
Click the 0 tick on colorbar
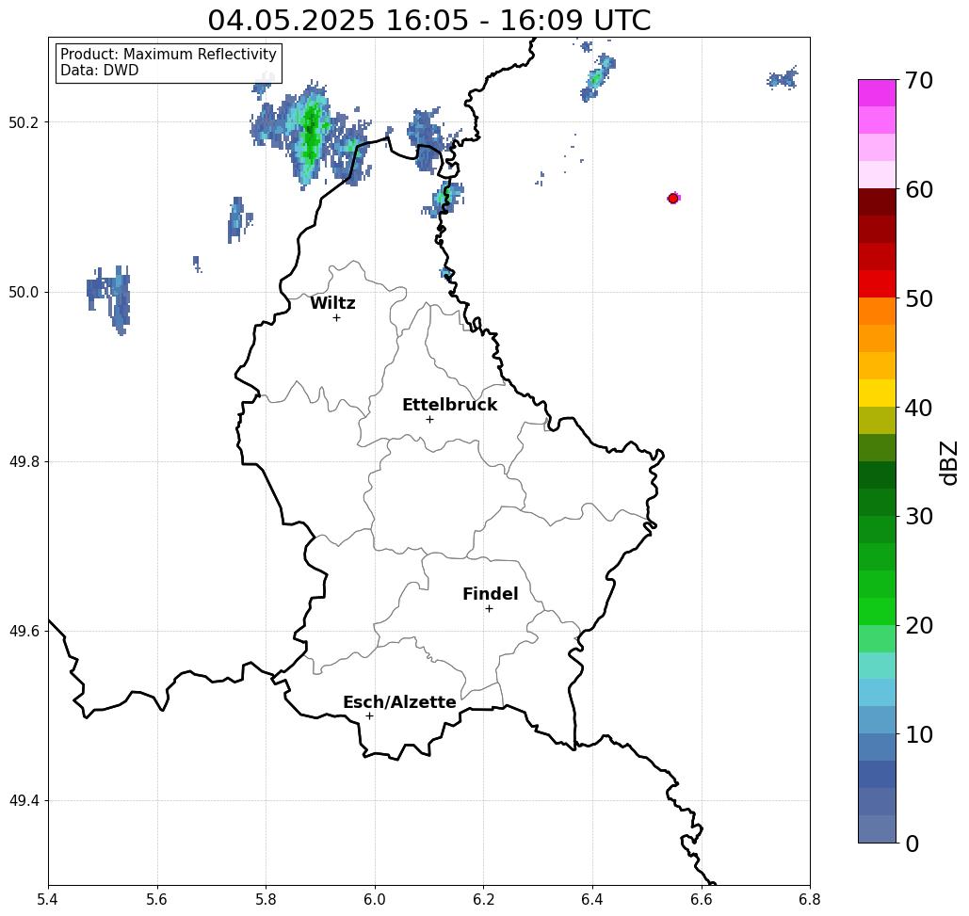coord(912,844)
